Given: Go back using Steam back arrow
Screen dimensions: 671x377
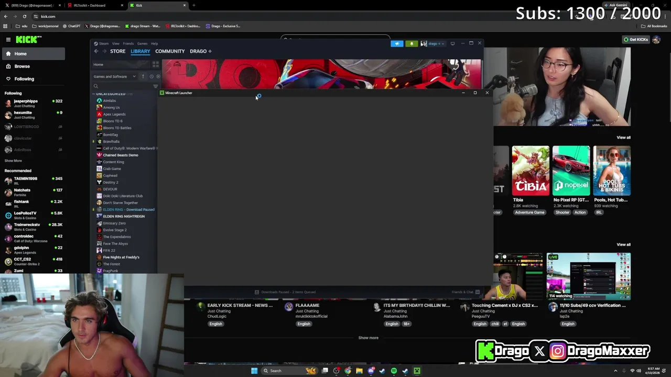Looking at the screenshot, I should (96, 51).
